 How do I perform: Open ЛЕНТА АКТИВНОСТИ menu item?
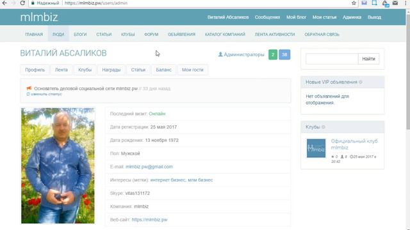coord(275,34)
